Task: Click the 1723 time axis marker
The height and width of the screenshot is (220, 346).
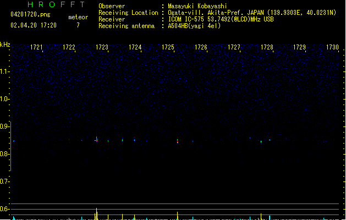Action: (x=102, y=47)
